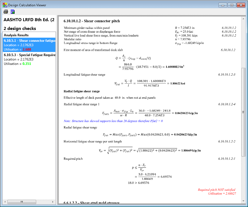This screenshot has width=248, height=207.
Task: Click the right arrow of horizontal scrollbar
Action: pos(53,202)
